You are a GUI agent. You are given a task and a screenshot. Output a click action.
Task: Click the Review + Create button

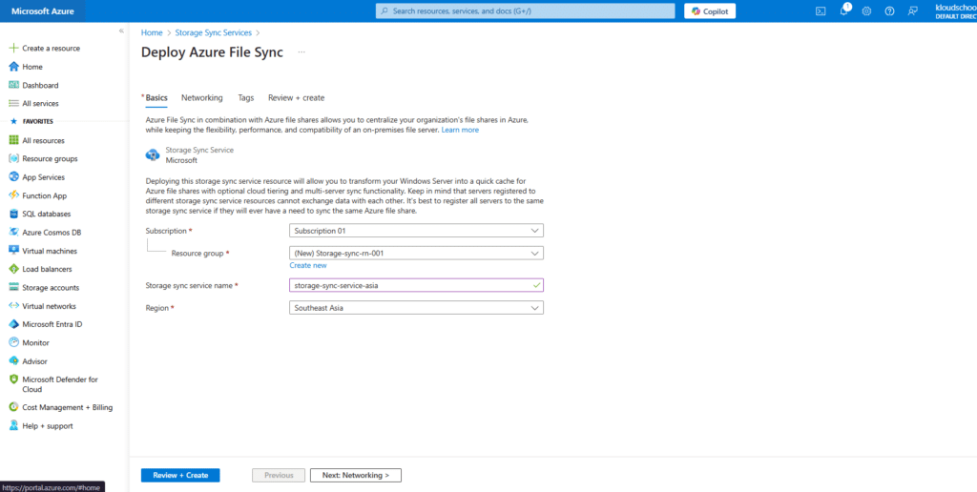point(180,475)
